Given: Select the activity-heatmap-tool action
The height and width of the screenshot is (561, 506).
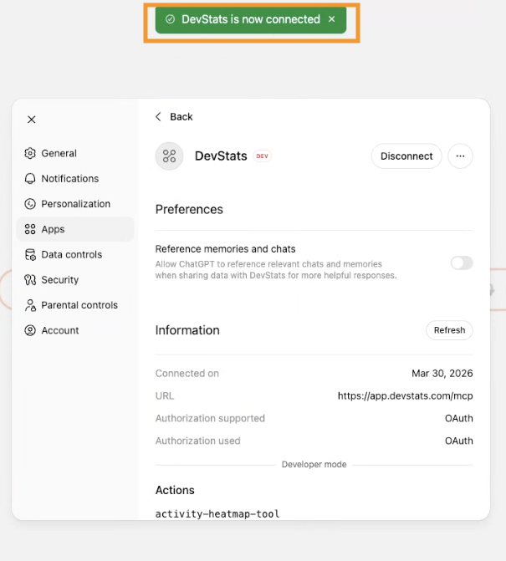Looking at the screenshot, I should click(217, 514).
